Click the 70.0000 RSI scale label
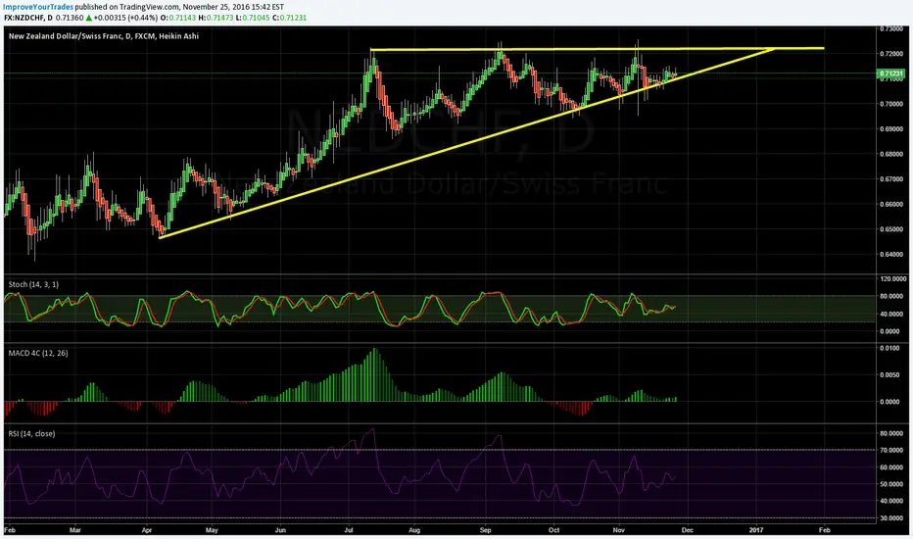The height and width of the screenshot is (539, 913). pyautogui.click(x=891, y=451)
